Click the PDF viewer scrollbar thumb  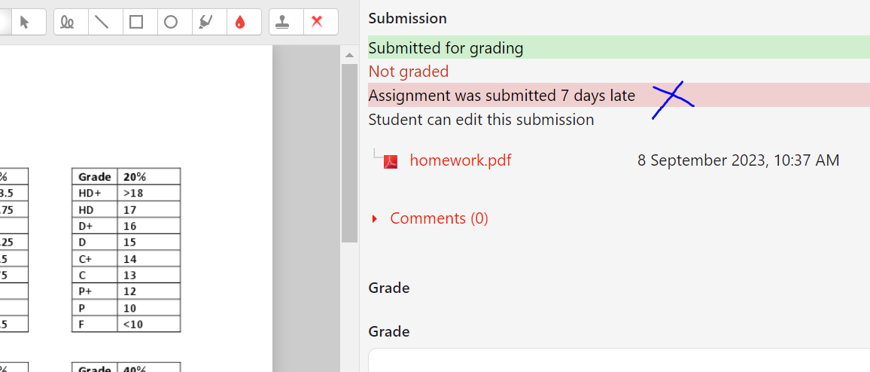coord(349,153)
